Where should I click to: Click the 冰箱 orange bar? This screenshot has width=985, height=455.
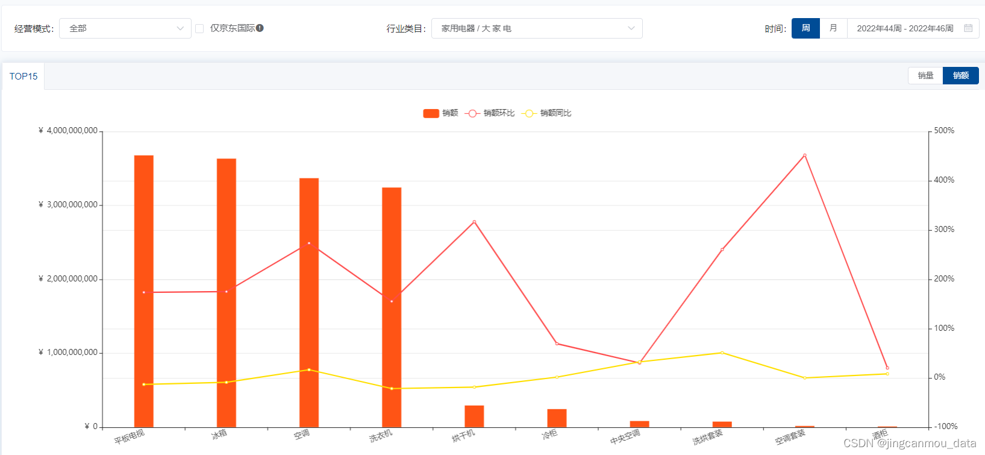point(227,293)
